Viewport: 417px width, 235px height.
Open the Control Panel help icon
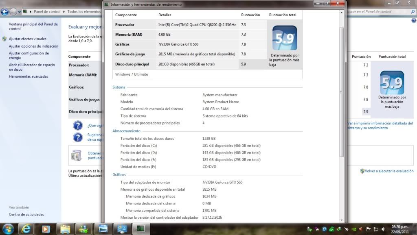(414, 20)
